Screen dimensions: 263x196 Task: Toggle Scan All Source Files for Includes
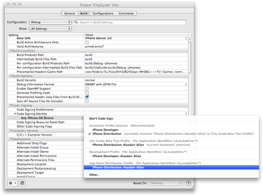87,101
